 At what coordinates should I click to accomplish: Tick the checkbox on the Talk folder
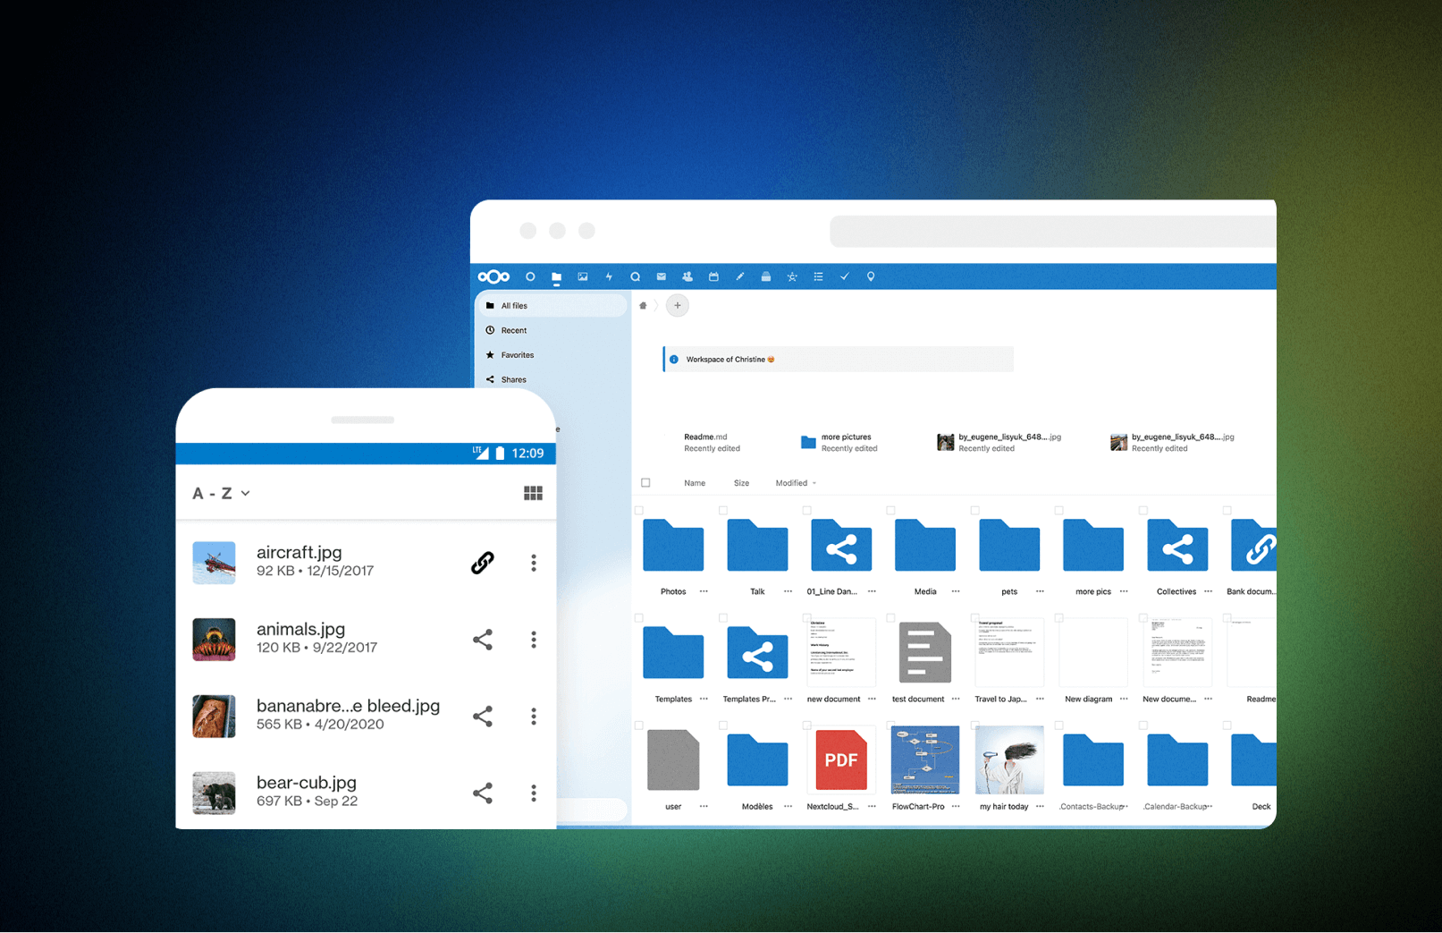(723, 511)
